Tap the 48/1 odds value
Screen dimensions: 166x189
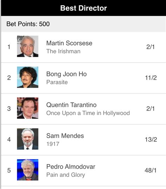point(151,170)
